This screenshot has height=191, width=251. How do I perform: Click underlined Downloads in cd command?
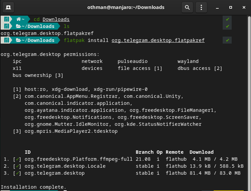pos(56,19)
